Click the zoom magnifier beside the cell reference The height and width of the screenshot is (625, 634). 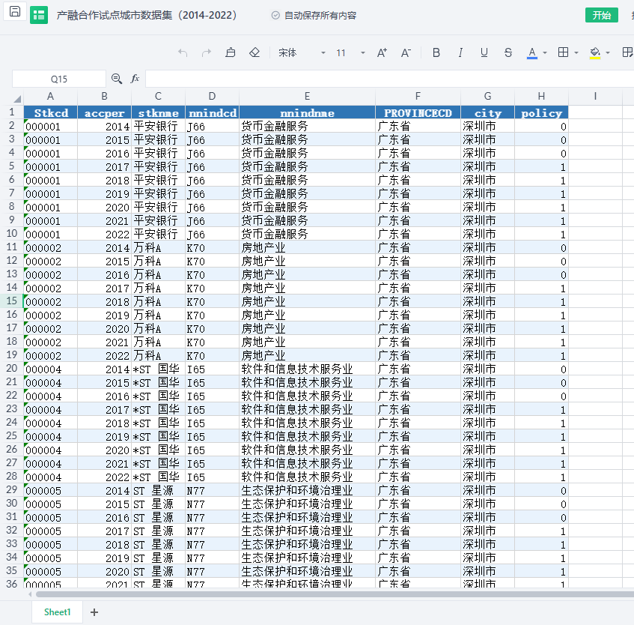click(x=117, y=79)
